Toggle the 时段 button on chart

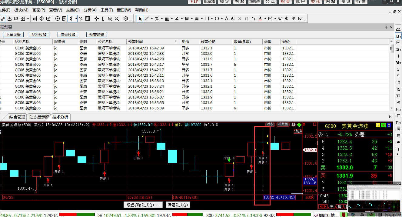270,124
